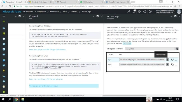Copy the storage account name
182x102 pixels.
[x=177, y=49]
